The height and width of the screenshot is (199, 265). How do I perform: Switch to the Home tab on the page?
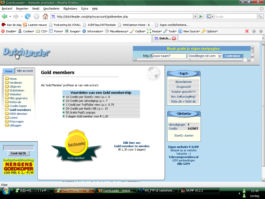(x=9, y=71)
